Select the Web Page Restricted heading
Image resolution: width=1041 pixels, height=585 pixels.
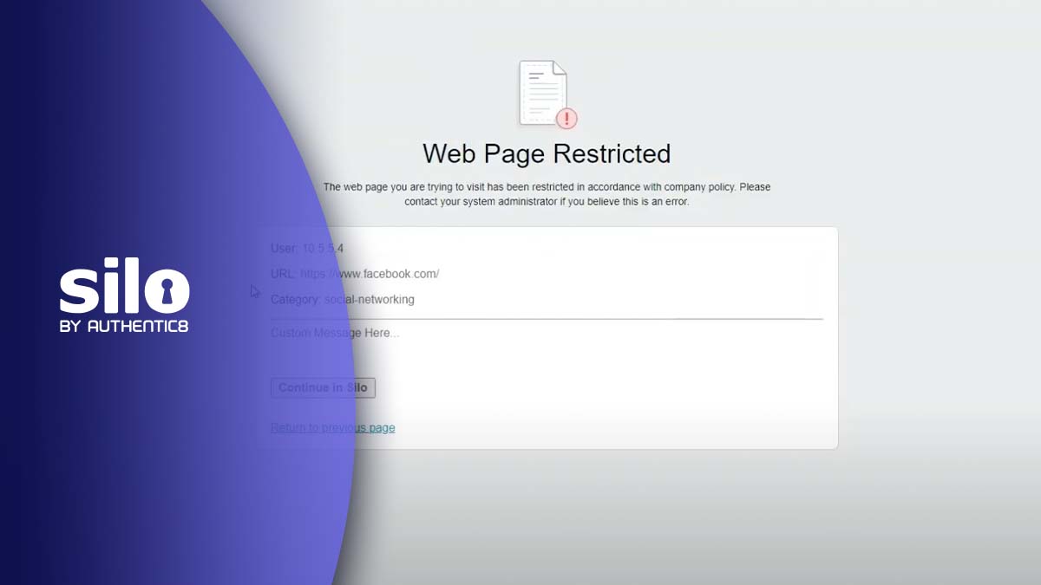[x=547, y=154]
